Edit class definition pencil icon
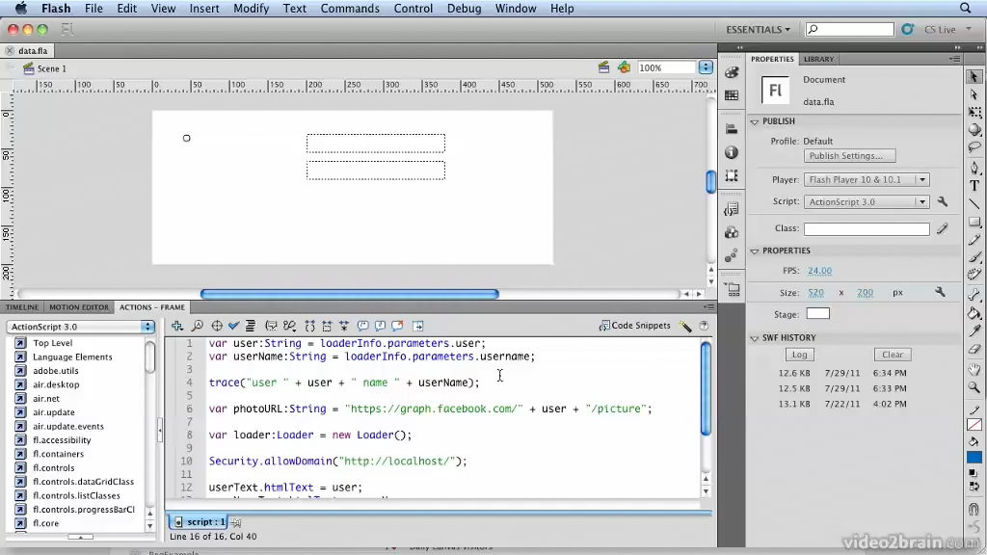Screen dimensions: 987x555 click(943, 228)
